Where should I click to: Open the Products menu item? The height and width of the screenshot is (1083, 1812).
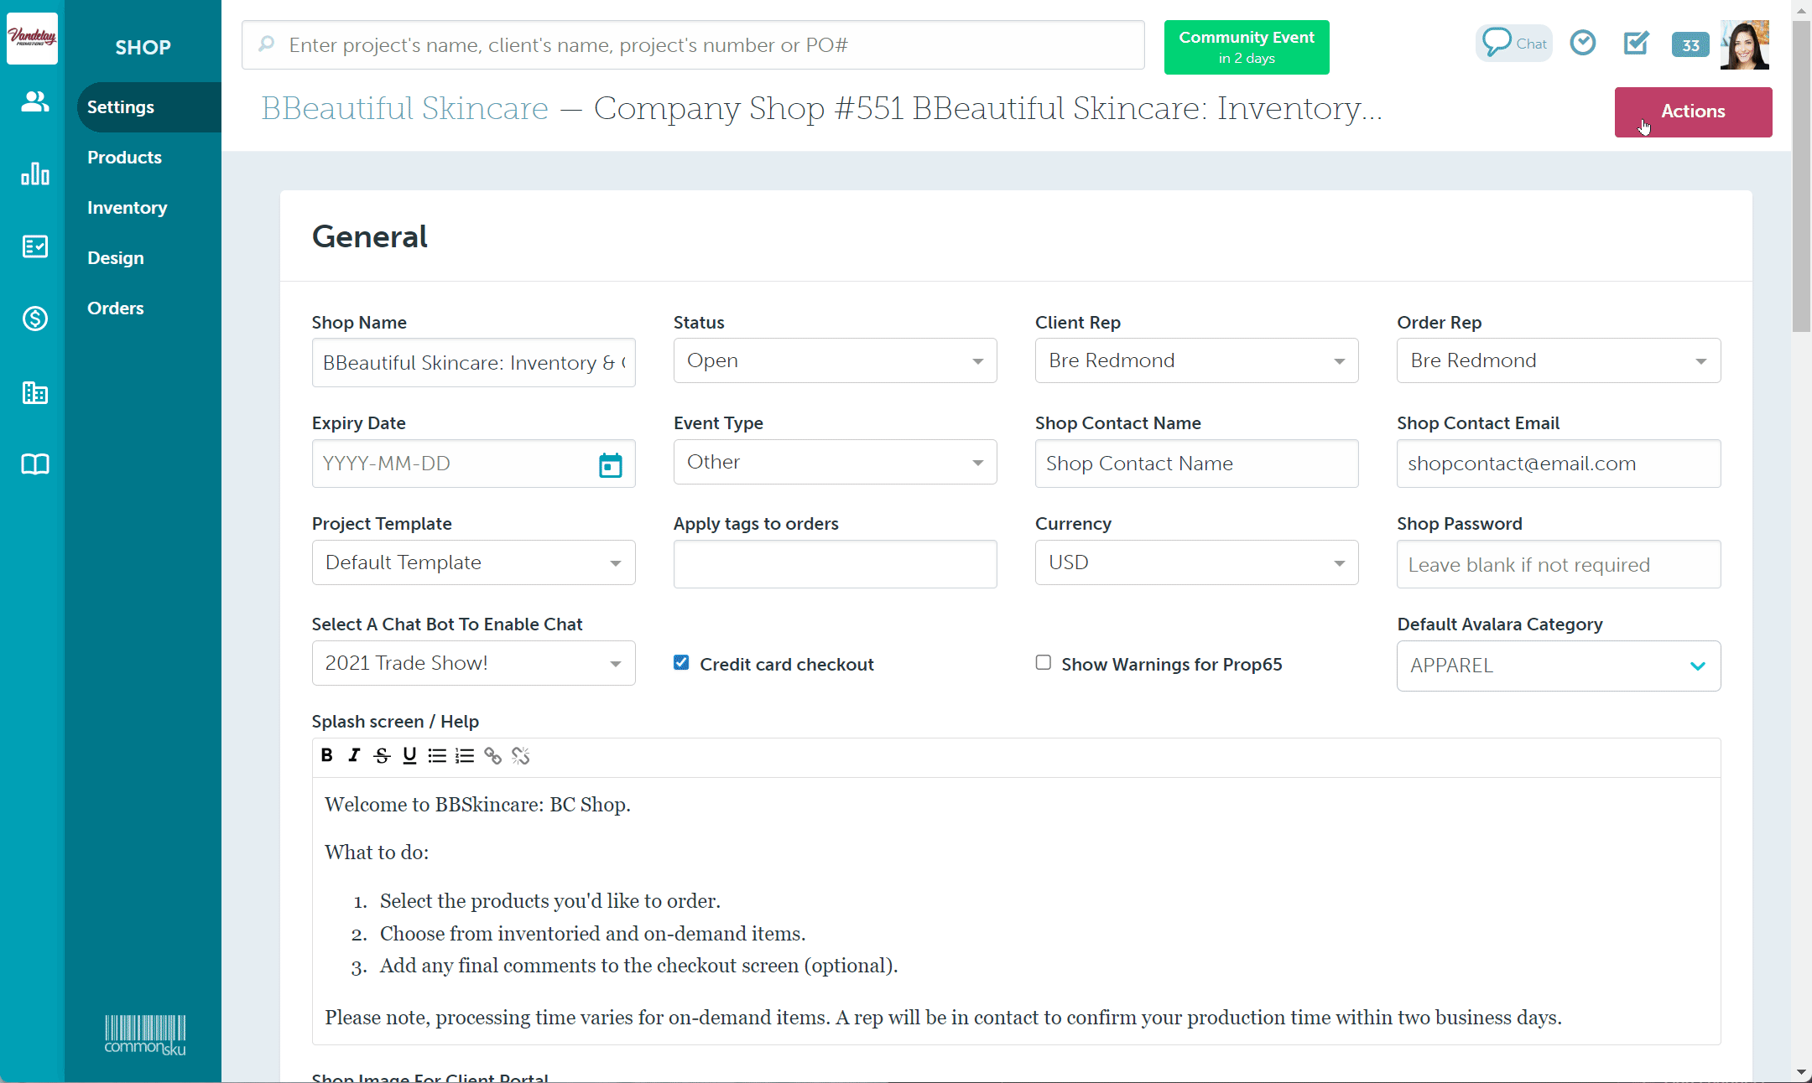[x=124, y=157]
